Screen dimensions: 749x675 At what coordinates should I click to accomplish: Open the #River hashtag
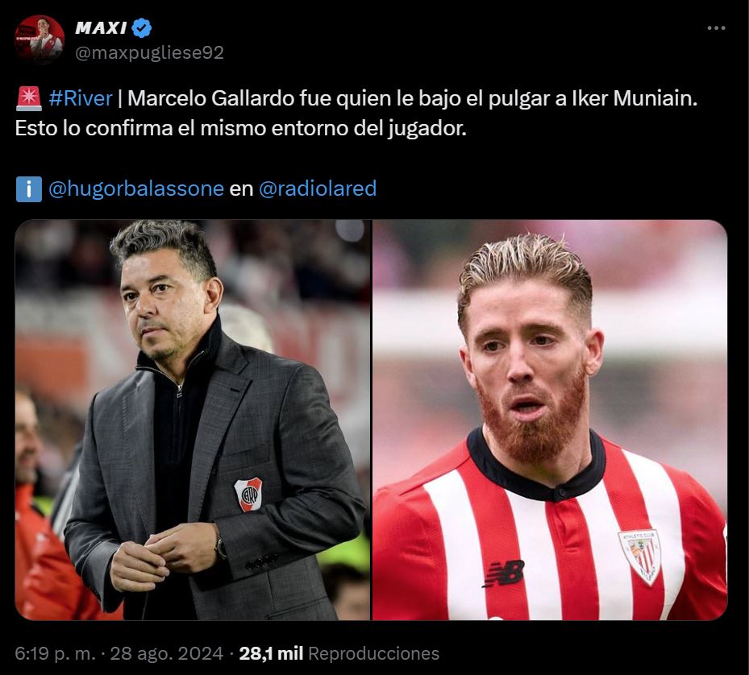coord(81,98)
